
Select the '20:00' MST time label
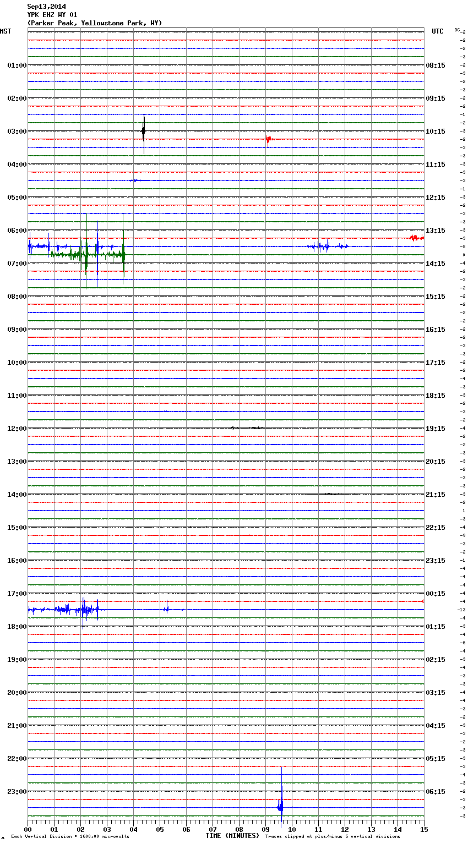tap(17, 693)
